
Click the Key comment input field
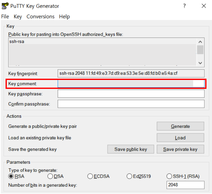coord(131,84)
